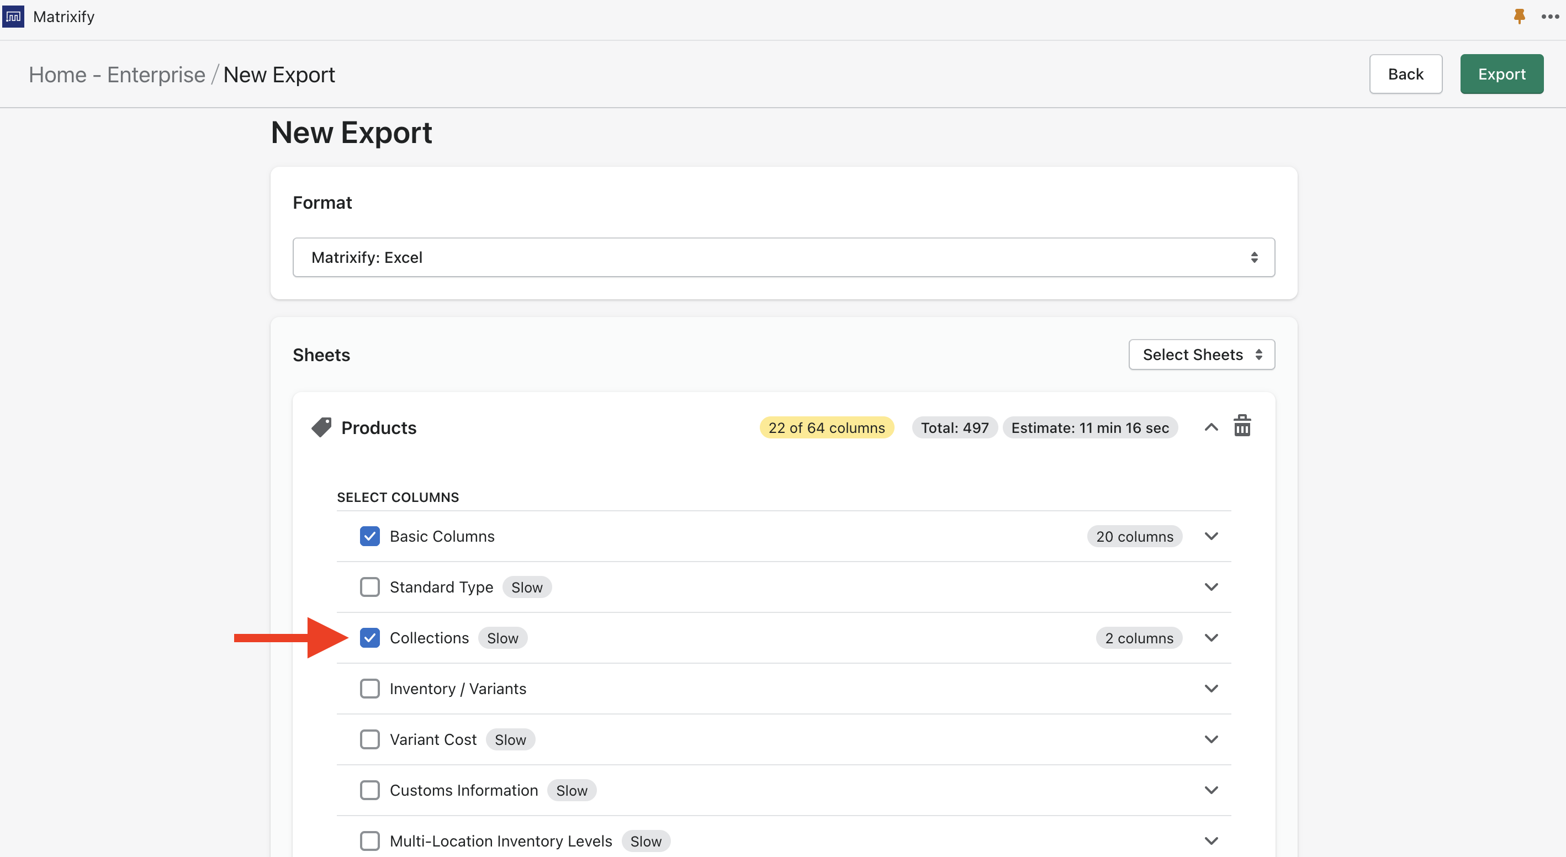Click the Estimate: 11 min 16 sec badge
Viewport: 1566px width, 857px height.
coord(1090,427)
